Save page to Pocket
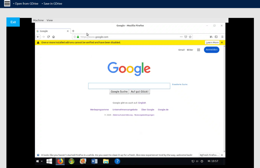 186,37
